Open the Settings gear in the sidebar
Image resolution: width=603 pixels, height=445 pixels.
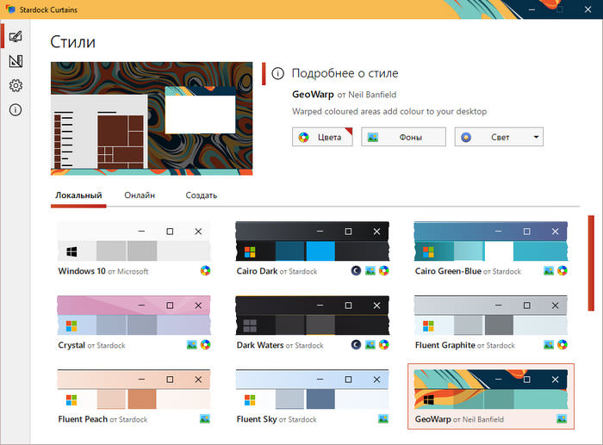point(16,85)
